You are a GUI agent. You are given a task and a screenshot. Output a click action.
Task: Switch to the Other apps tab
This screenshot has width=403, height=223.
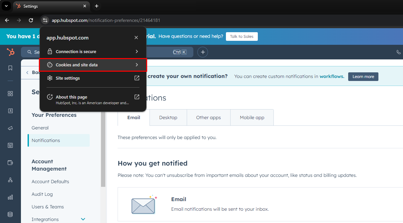tap(209, 117)
